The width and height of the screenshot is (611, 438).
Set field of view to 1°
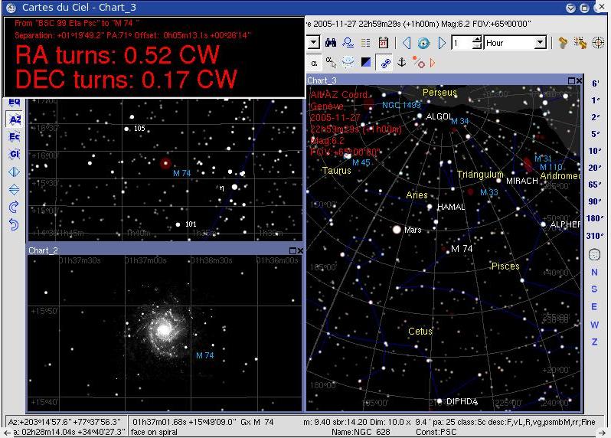point(596,100)
